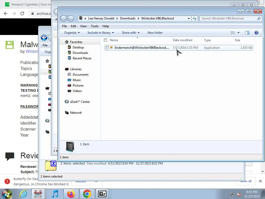Click the music note taskbar icon
The height and width of the screenshot is (199, 265).
click(x=55, y=194)
